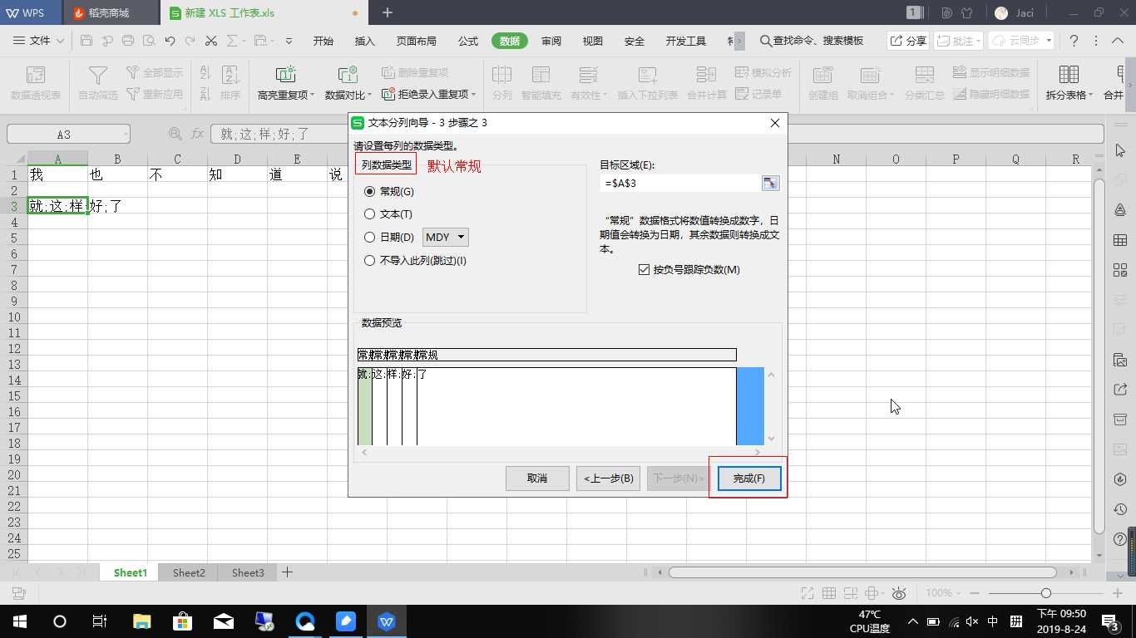Viewport: 1136px width, 638px height.
Task: Expand the name box A3 dropdown
Action: click(125, 135)
